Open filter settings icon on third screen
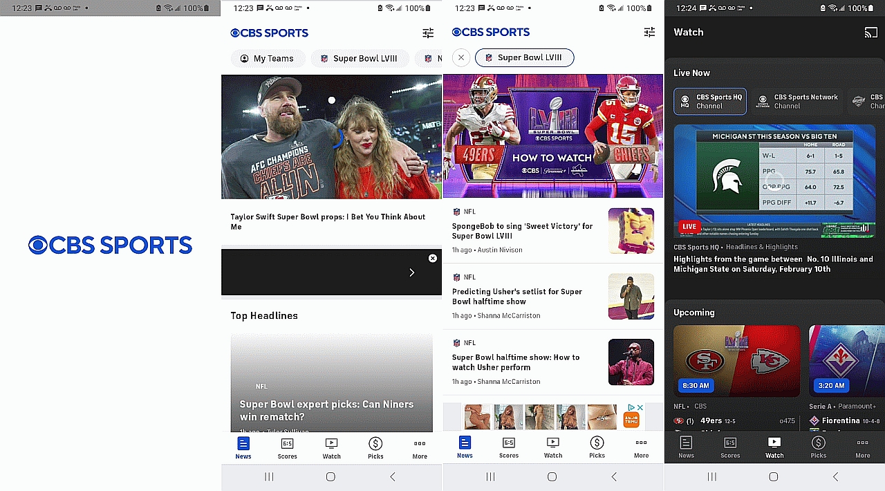 click(649, 33)
